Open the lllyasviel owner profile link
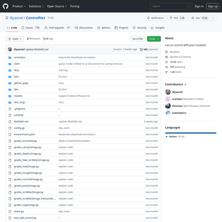 (16, 18)
